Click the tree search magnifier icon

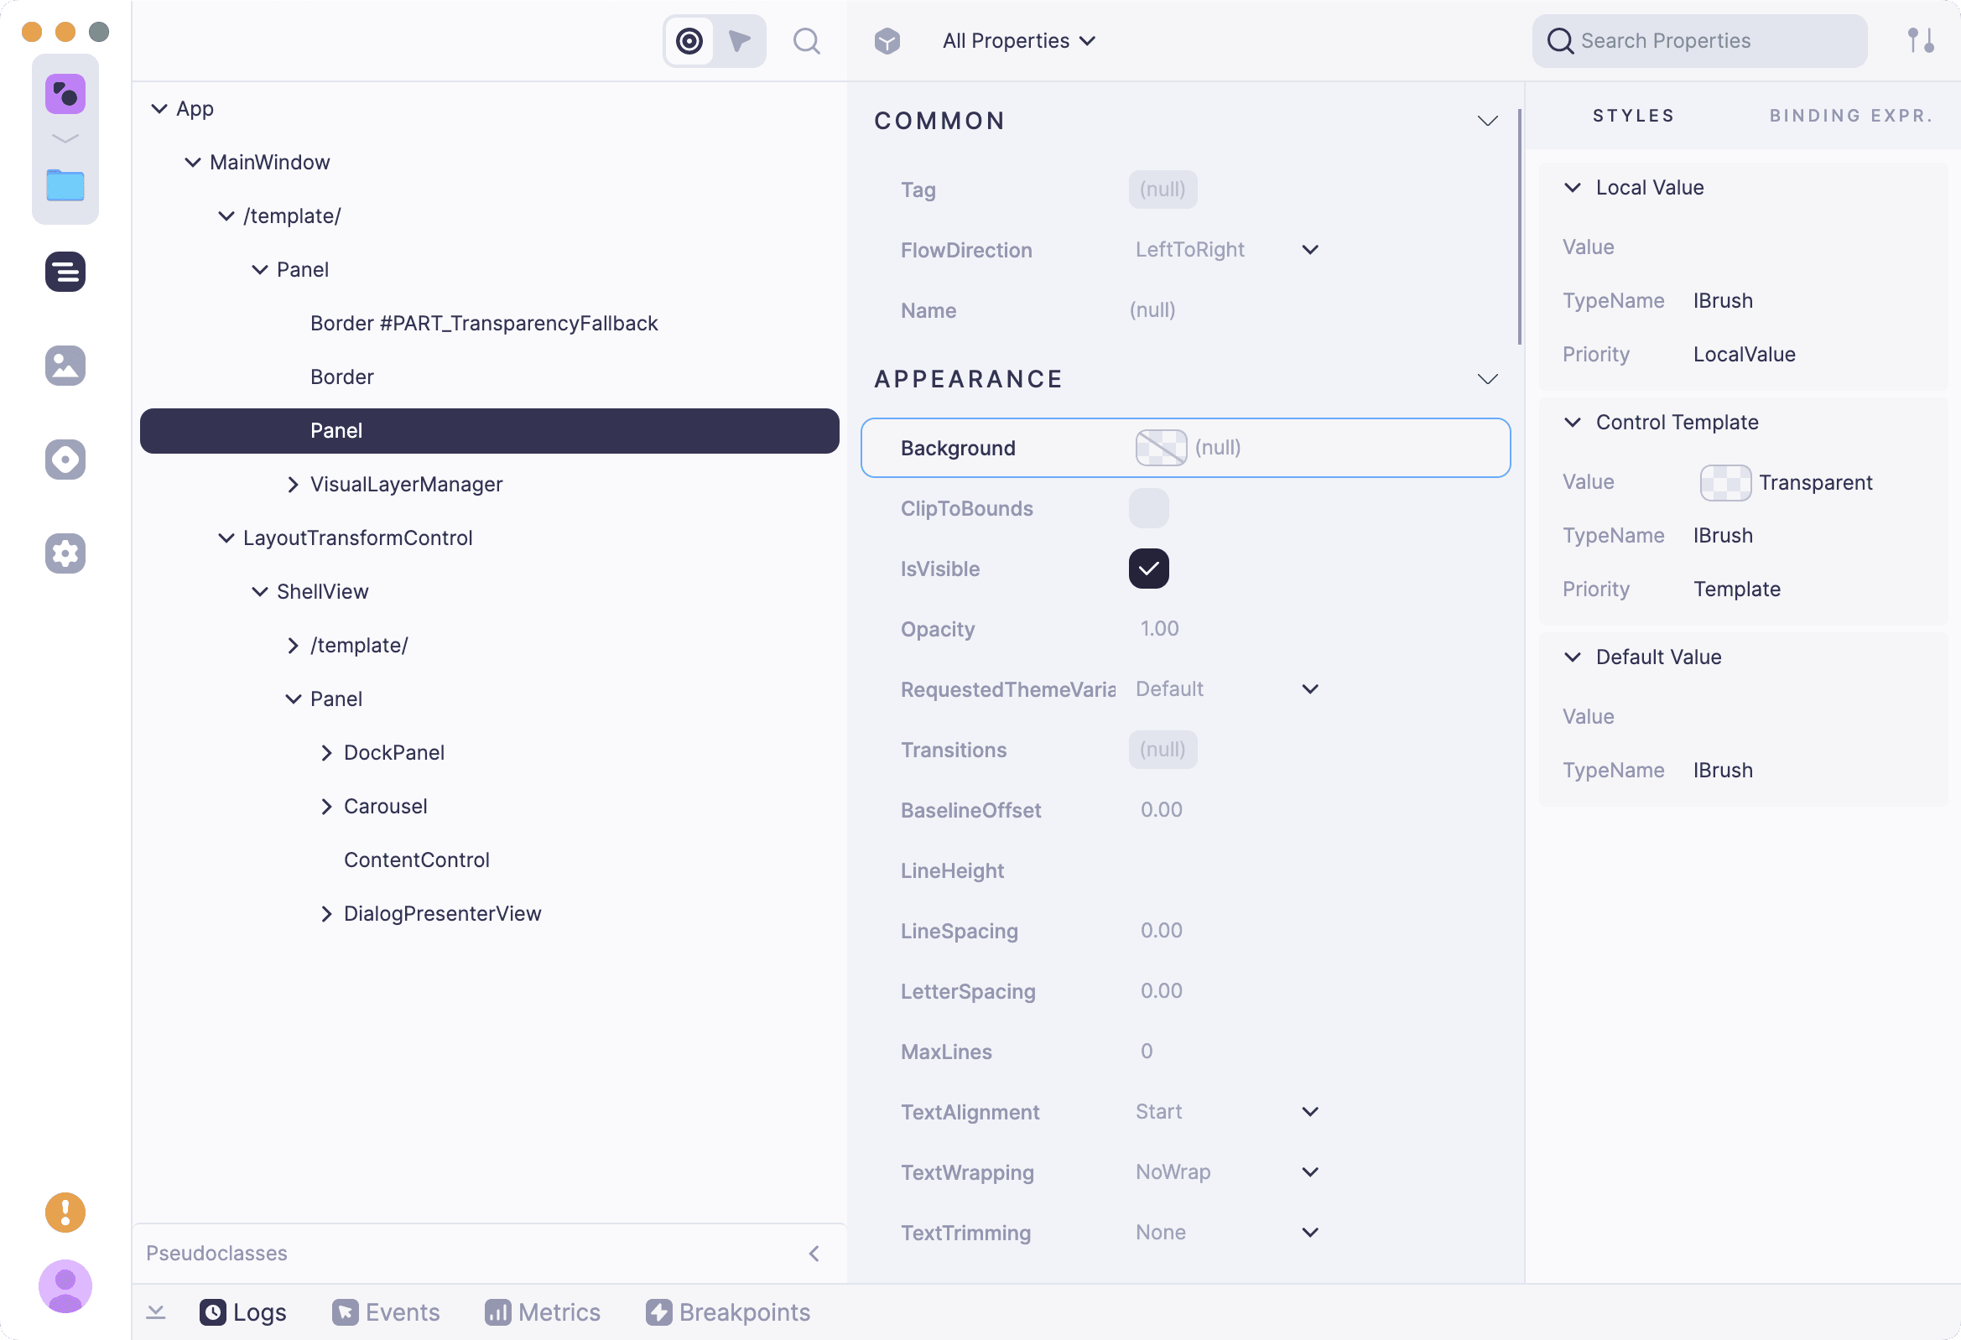[x=807, y=40]
